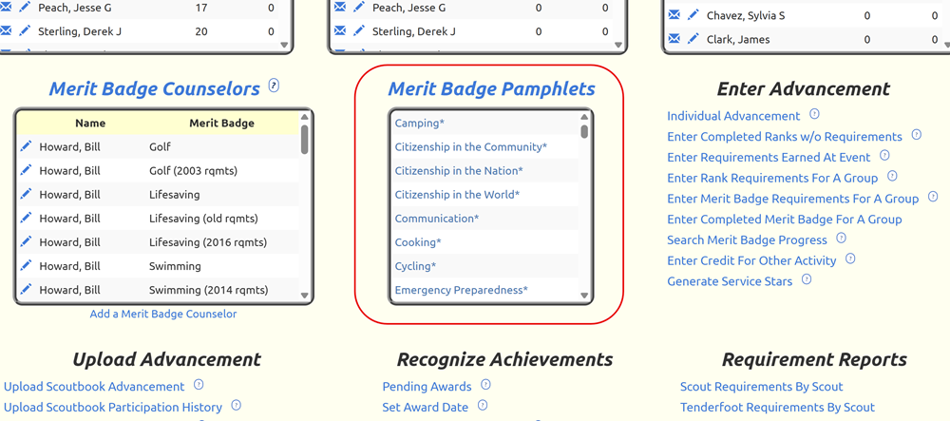Image resolution: width=950 pixels, height=421 pixels.
Task: Open help icon next to Pending Awards
Action: [485, 384]
